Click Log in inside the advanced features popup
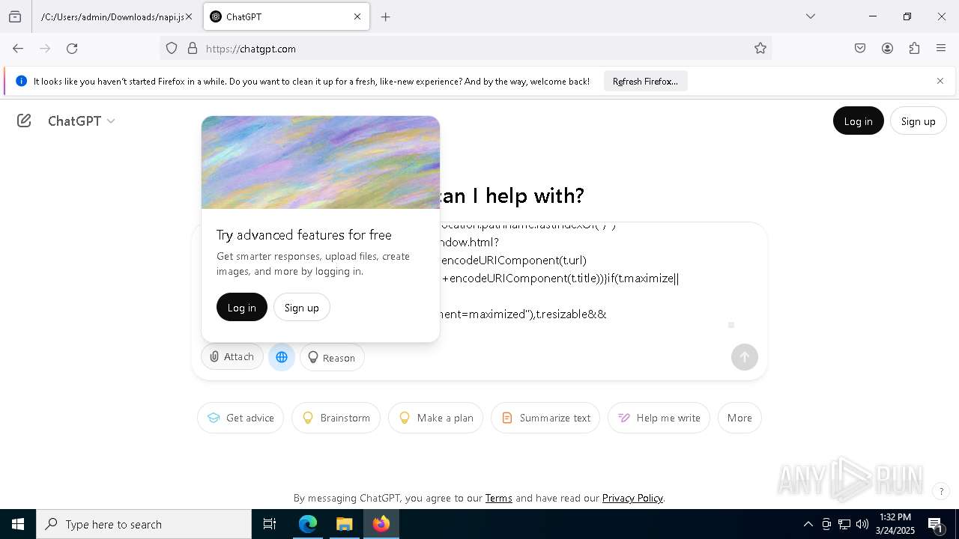Image resolution: width=959 pixels, height=539 pixels. tap(241, 307)
